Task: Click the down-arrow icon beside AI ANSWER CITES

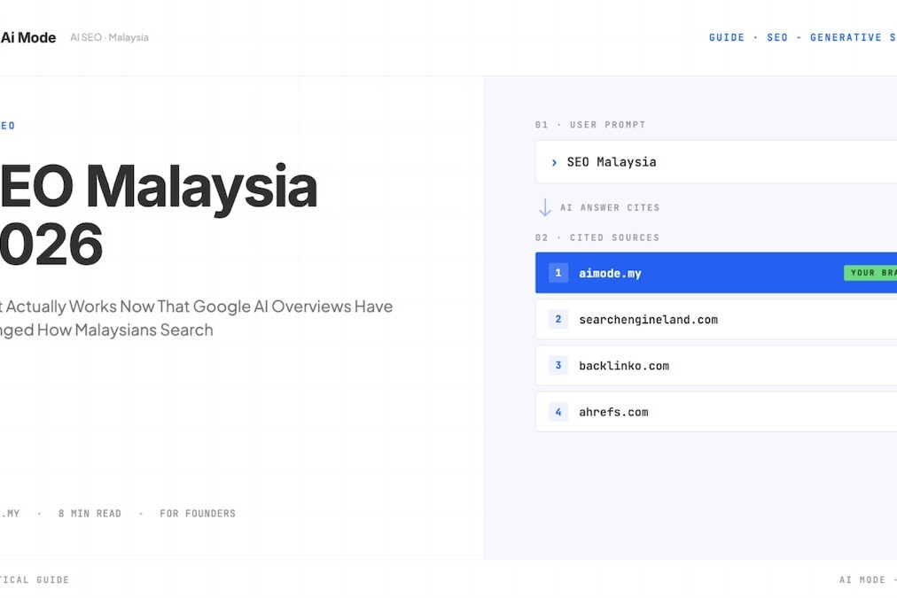Action: click(544, 206)
